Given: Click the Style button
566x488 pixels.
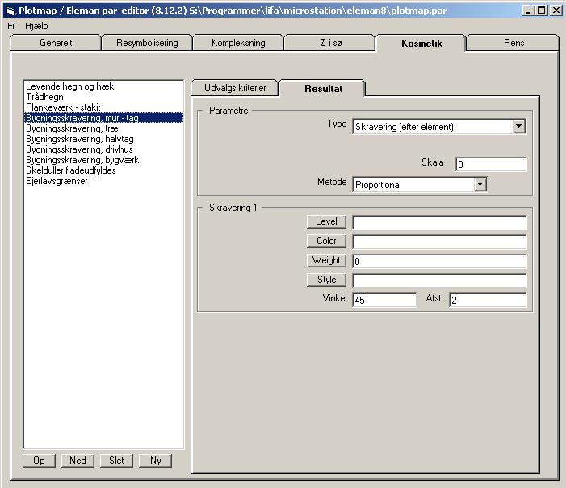Looking at the screenshot, I should coord(326,280).
